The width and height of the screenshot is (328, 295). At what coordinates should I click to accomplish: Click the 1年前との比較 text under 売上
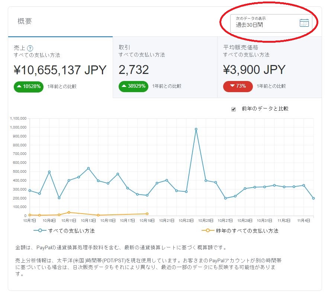(62, 87)
